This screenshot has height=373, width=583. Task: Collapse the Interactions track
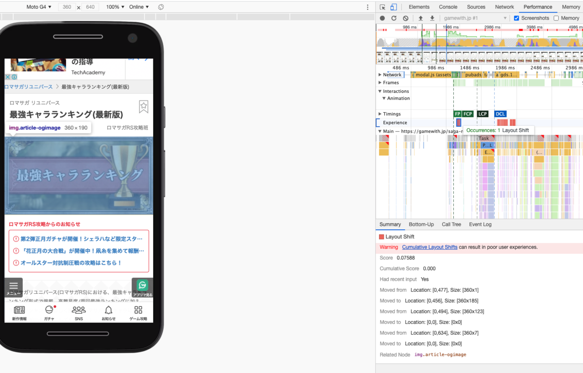[380, 91]
